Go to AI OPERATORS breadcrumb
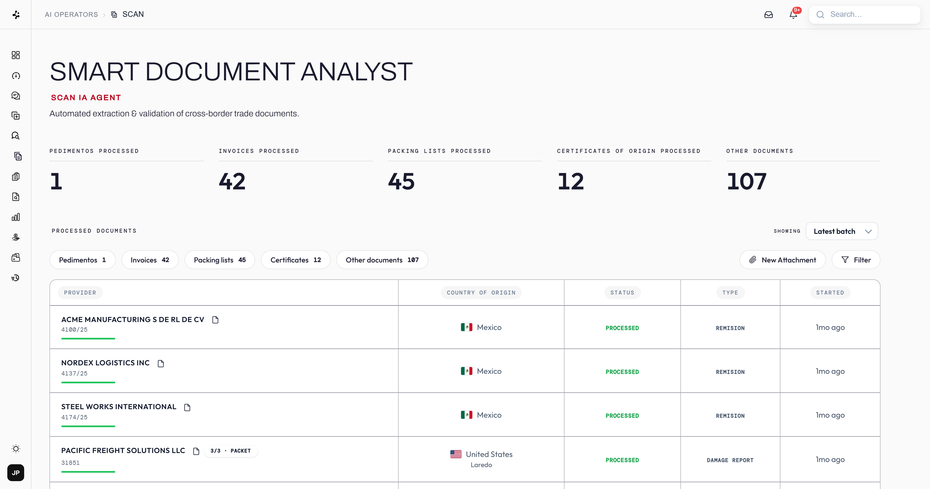The image size is (930, 489). coord(71,14)
